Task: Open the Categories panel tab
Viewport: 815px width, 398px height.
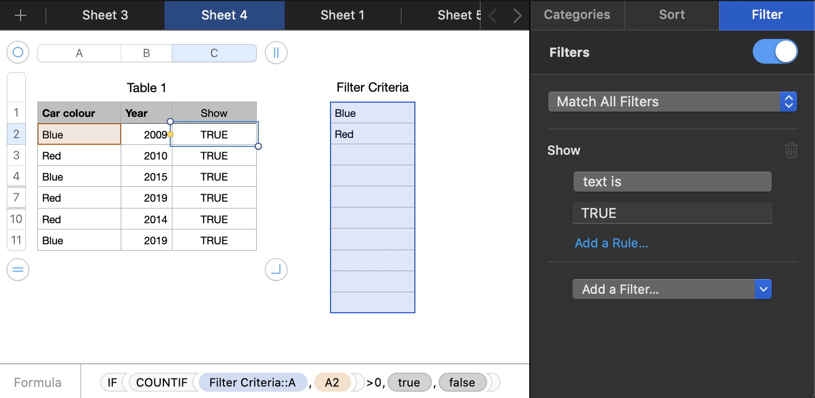Action: coord(577,15)
